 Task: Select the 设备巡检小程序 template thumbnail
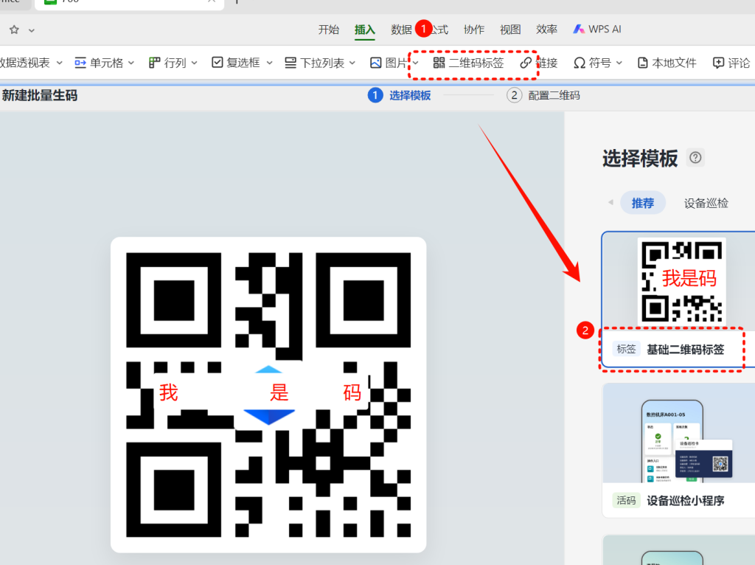(679, 433)
